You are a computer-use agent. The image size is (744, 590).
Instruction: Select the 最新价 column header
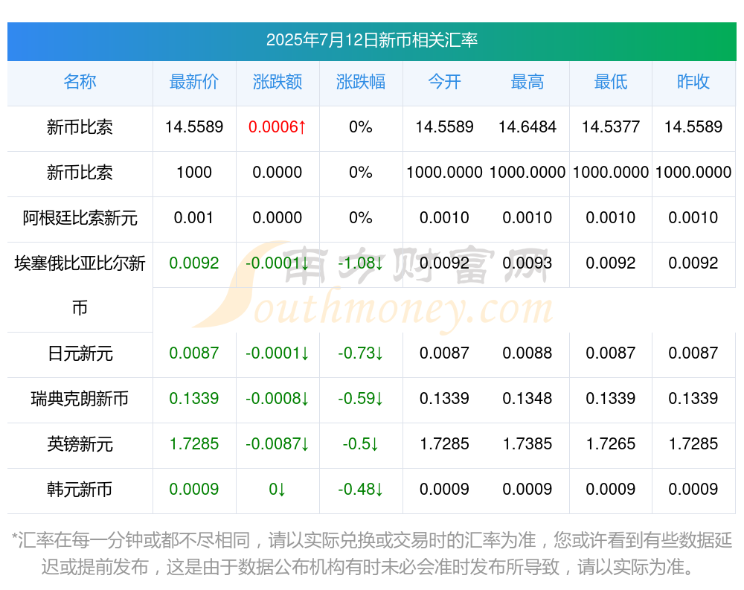tap(194, 82)
